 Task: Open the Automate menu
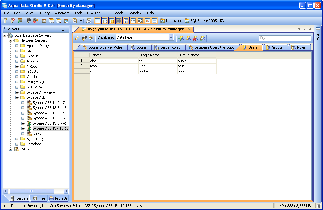tap(62, 13)
